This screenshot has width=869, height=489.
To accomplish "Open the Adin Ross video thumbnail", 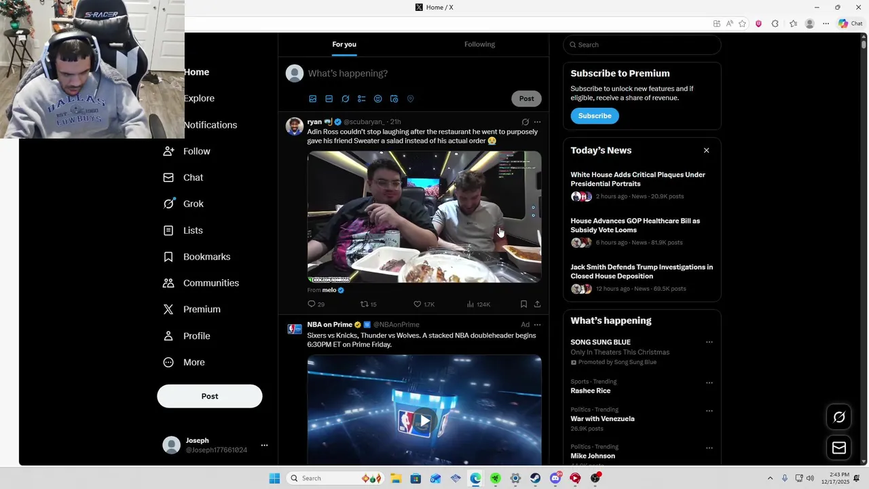I will [424, 217].
